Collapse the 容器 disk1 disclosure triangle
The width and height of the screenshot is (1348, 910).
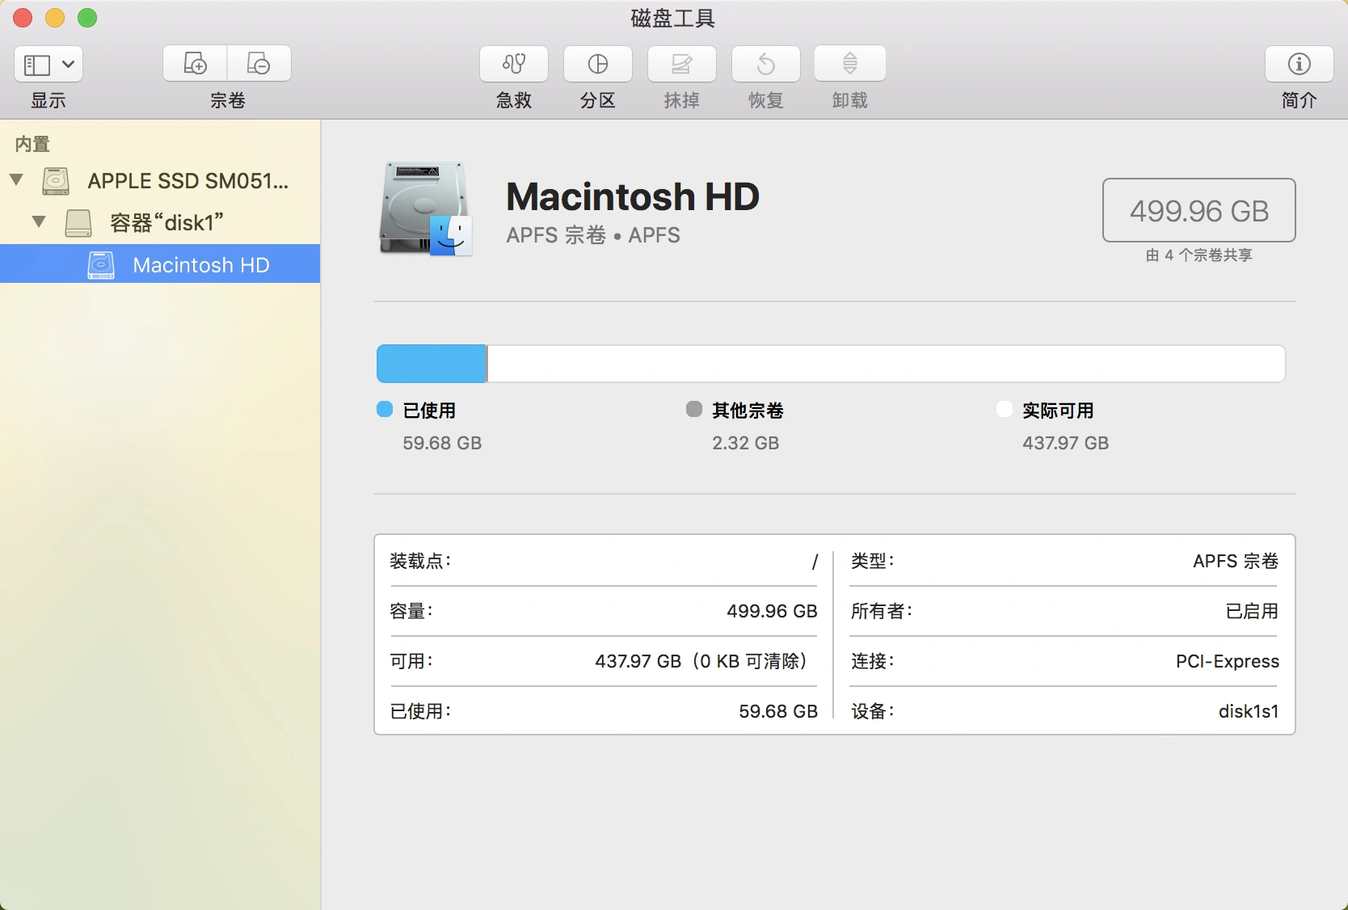pyautogui.click(x=39, y=221)
